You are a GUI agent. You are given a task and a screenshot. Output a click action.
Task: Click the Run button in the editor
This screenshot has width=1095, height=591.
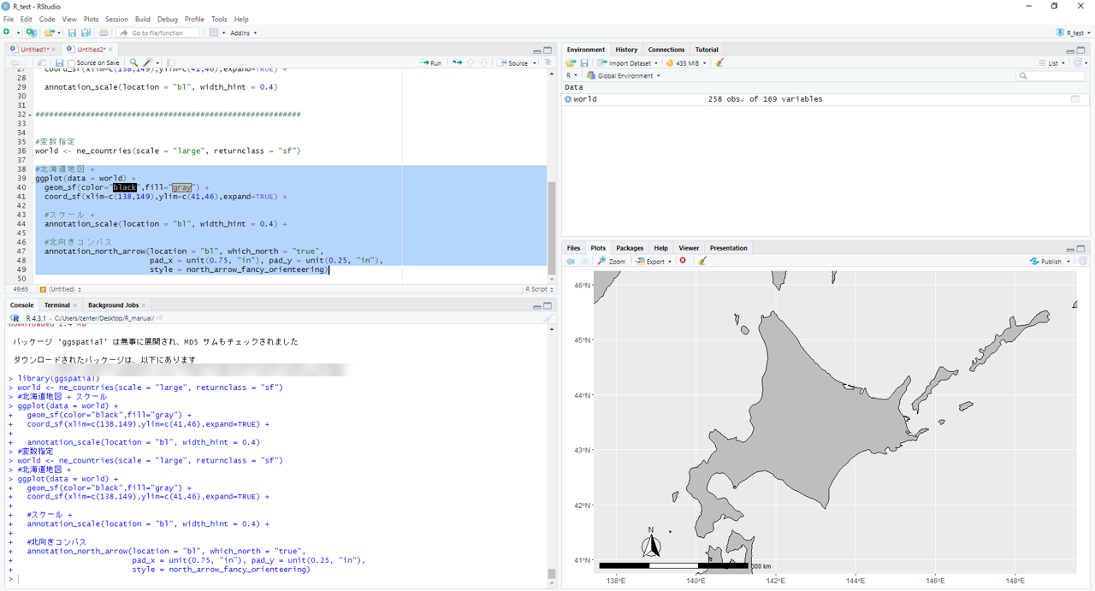click(x=430, y=62)
